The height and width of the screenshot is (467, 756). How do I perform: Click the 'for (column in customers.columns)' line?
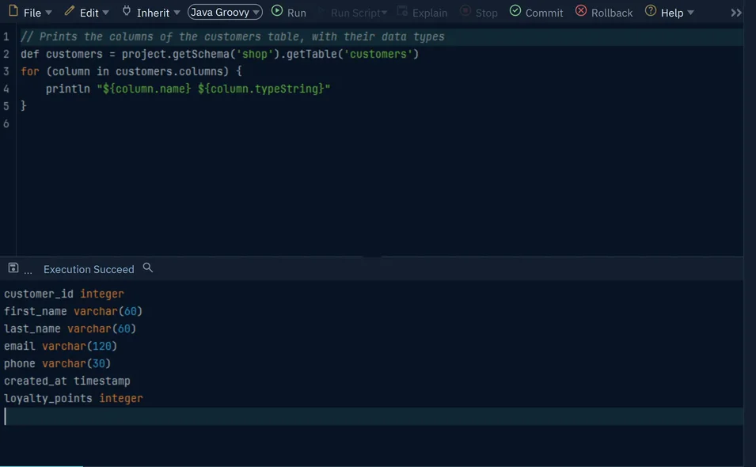tap(131, 71)
